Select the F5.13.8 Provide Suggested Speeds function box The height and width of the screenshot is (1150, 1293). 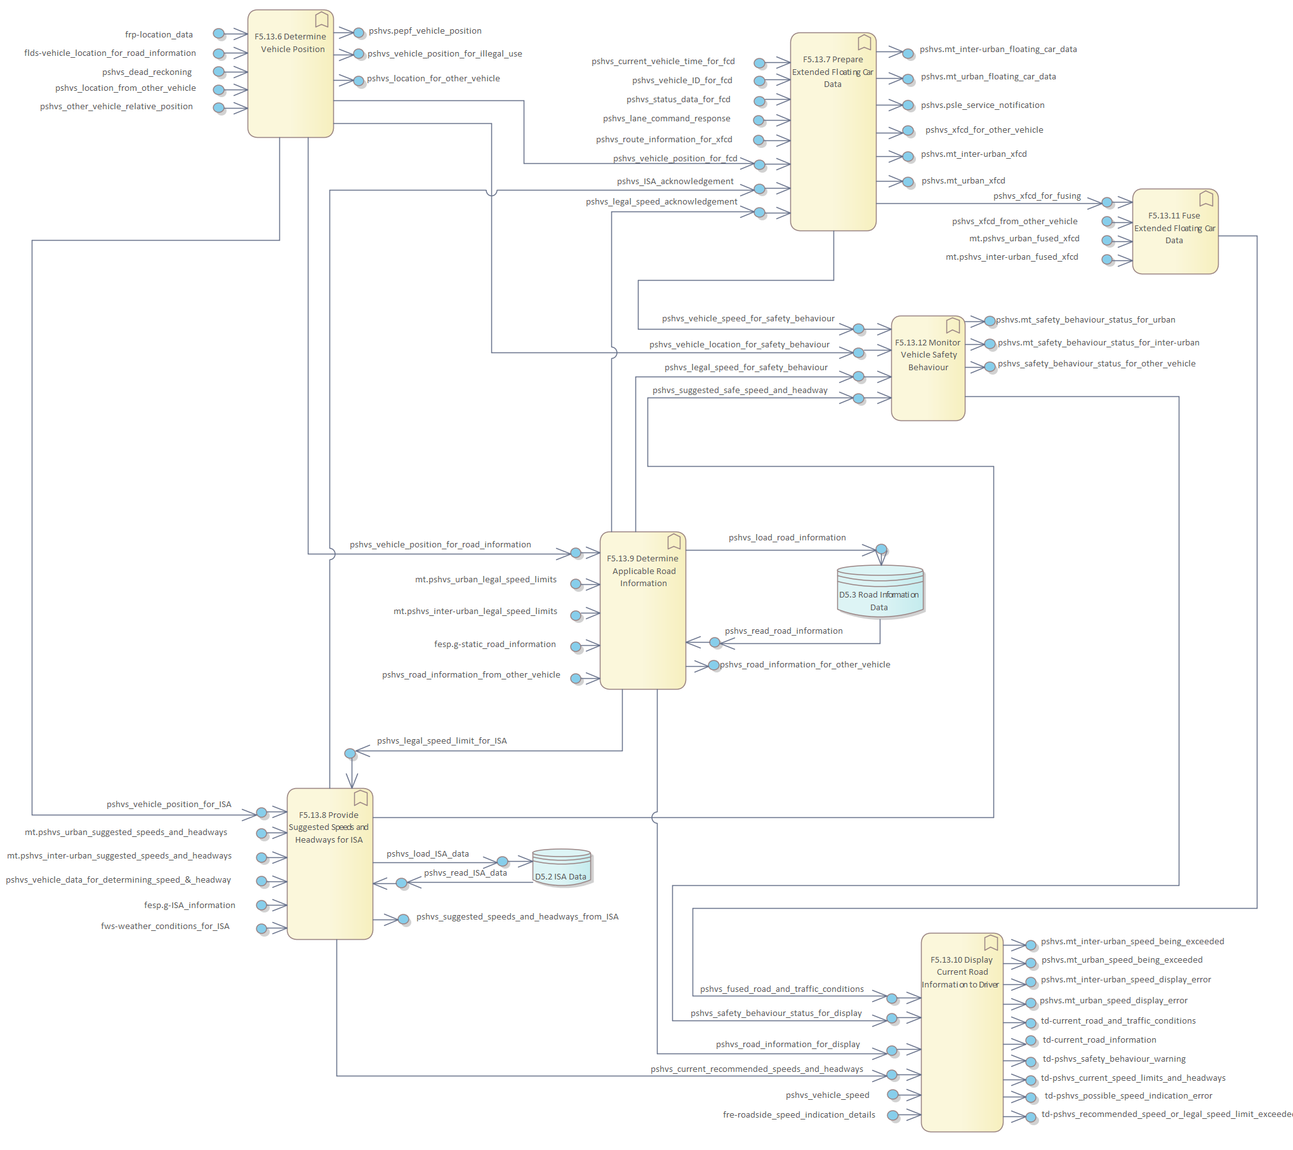pos(329,889)
